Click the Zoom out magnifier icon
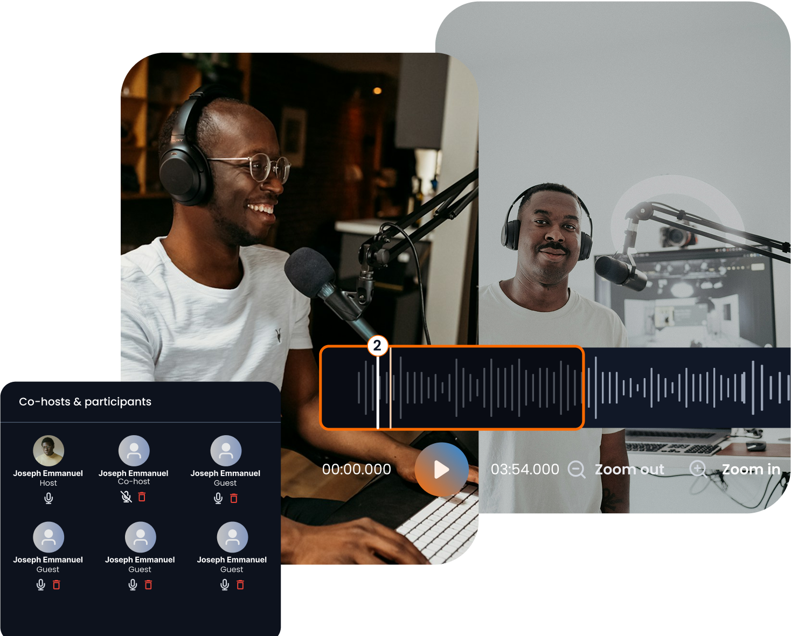The width and height of the screenshot is (791, 636). point(576,469)
